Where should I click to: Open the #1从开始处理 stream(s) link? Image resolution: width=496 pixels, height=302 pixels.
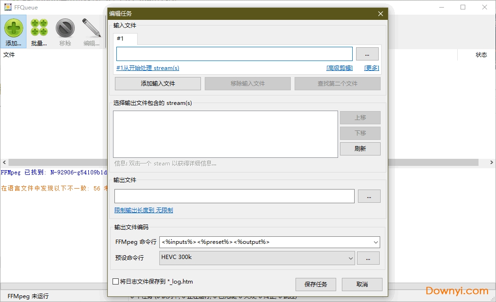tap(148, 68)
